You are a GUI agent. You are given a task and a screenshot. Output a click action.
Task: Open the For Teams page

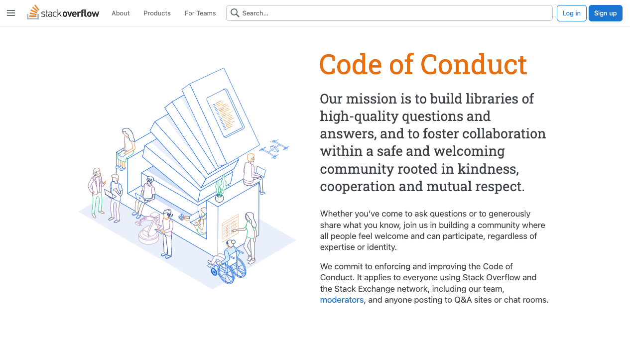[x=200, y=13]
